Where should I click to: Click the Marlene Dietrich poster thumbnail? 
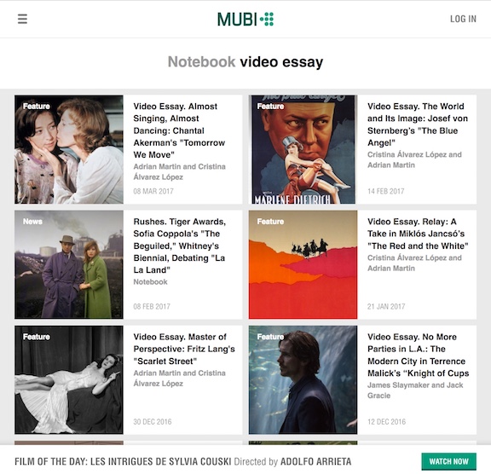pos(303,150)
